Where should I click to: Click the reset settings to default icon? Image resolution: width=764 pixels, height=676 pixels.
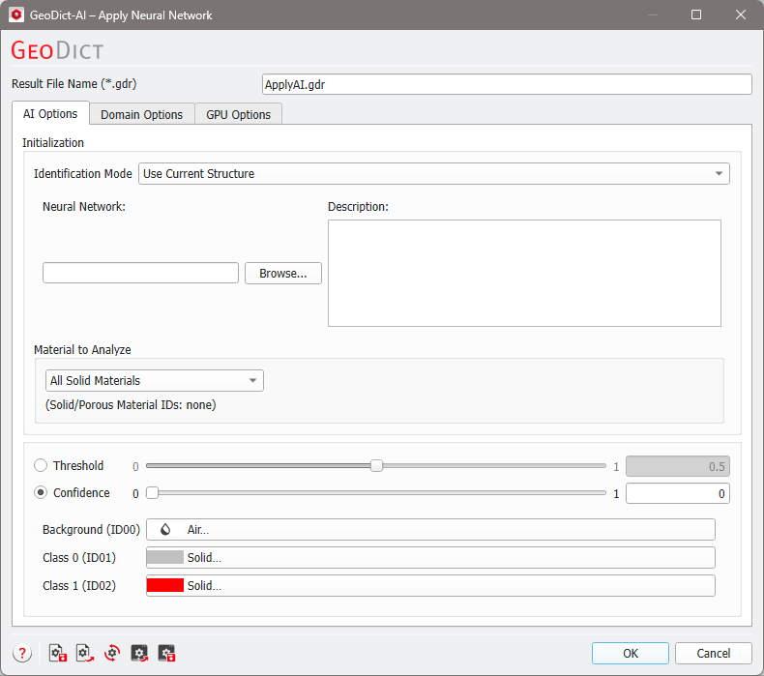112,653
